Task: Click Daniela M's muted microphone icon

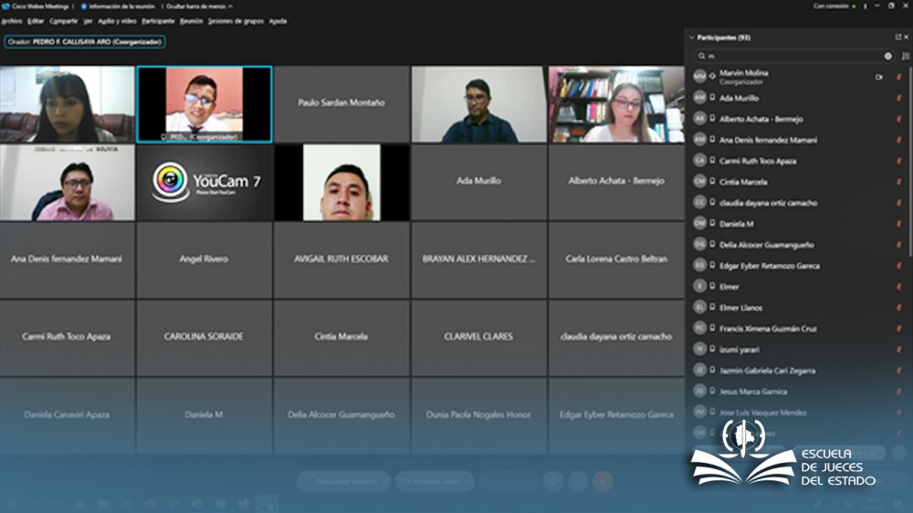Action: click(x=898, y=224)
